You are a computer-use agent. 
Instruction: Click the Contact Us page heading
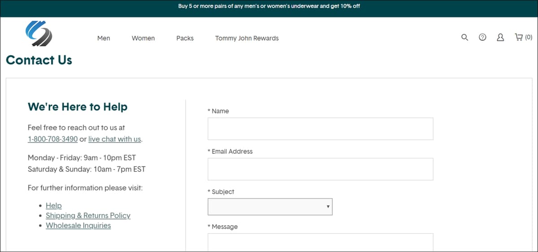[39, 60]
